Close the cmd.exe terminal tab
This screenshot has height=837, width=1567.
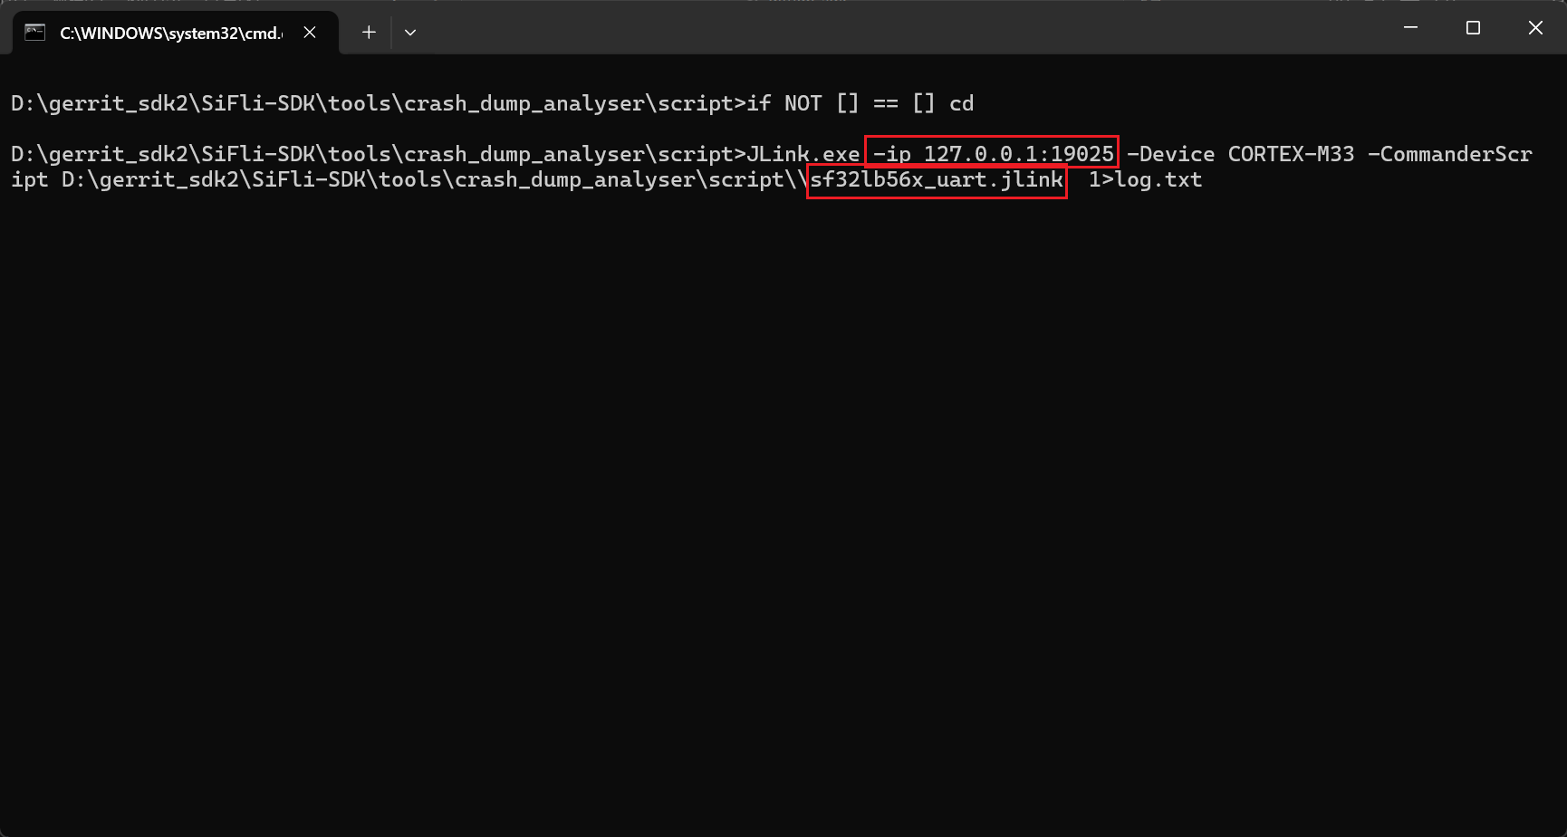(310, 33)
